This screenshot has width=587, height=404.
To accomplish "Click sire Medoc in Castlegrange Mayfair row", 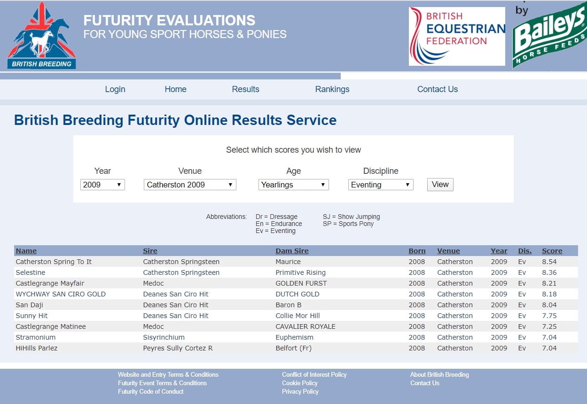I will click(154, 283).
